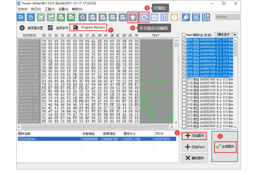Toggle the Flash mapping select-all checkbox
Viewport: 257px width, 175px height.
click(183, 35)
